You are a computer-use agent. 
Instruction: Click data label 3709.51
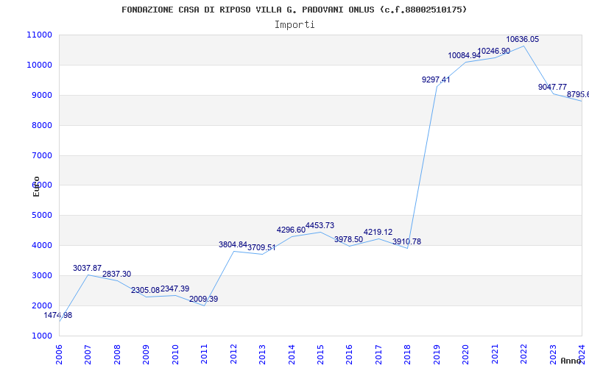click(x=261, y=248)
